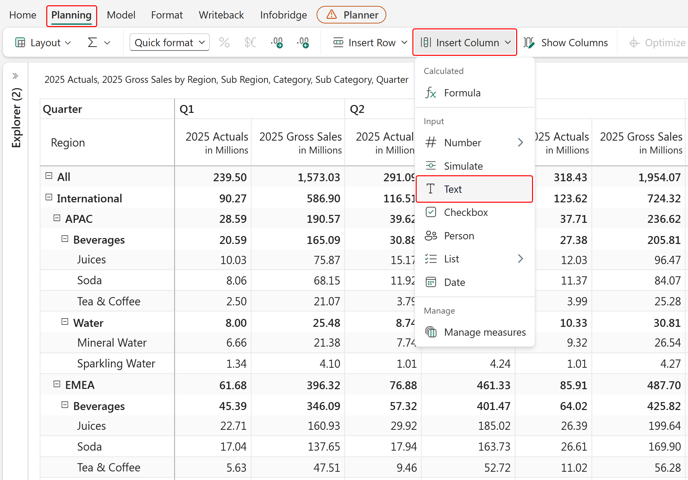This screenshot has height=480, width=688.
Task: Select the Person menu label
Action: (459, 236)
